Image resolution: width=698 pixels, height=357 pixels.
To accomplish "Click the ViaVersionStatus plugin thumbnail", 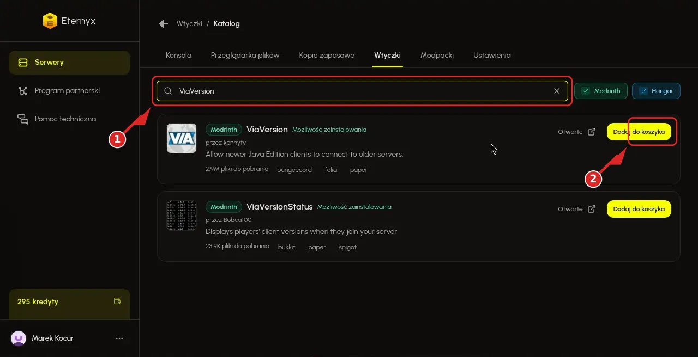I will [x=182, y=216].
